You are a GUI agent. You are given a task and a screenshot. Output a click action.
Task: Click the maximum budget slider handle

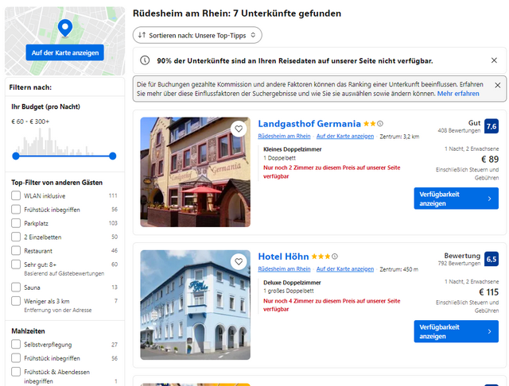tap(113, 156)
